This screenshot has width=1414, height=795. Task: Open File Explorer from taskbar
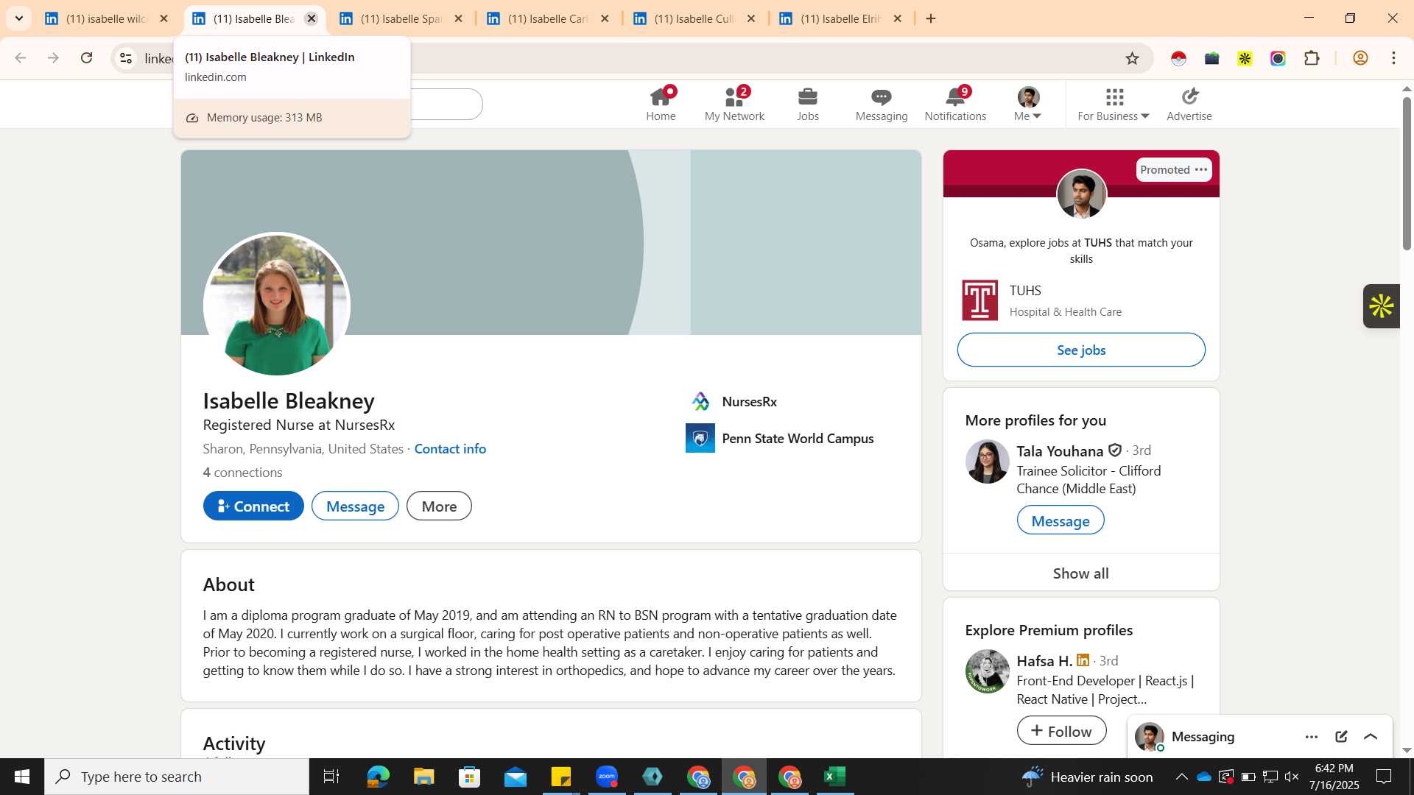pyautogui.click(x=423, y=777)
